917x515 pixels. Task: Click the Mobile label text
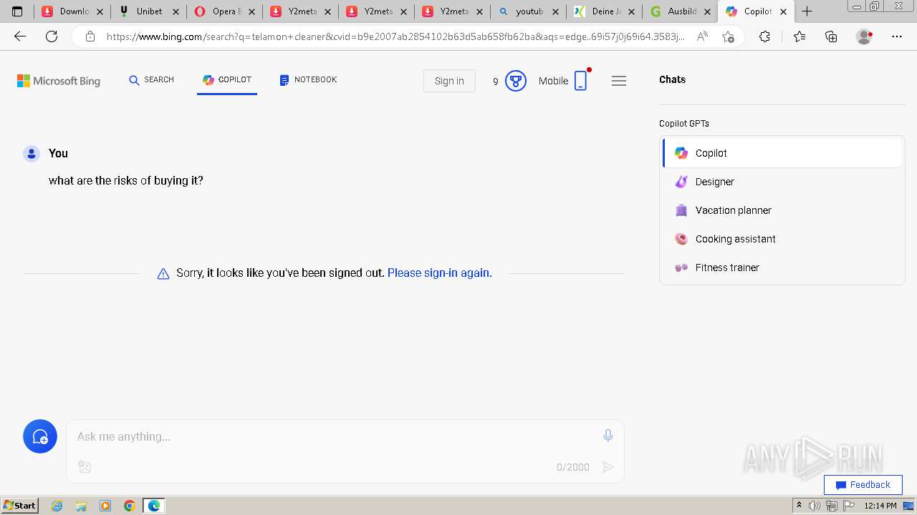[553, 81]
